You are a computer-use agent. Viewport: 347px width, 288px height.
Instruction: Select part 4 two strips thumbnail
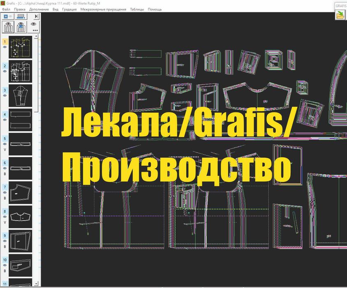point(21,120)
